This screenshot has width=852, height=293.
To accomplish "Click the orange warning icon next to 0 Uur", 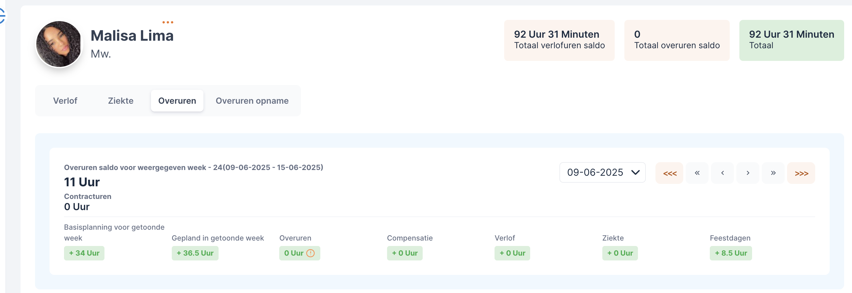I will (x=310, y=253).
